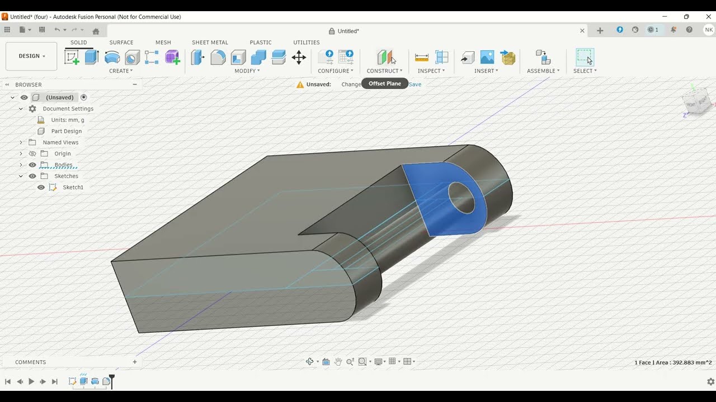
Task: Open the Help question mark icon
Action: (689, 30)
